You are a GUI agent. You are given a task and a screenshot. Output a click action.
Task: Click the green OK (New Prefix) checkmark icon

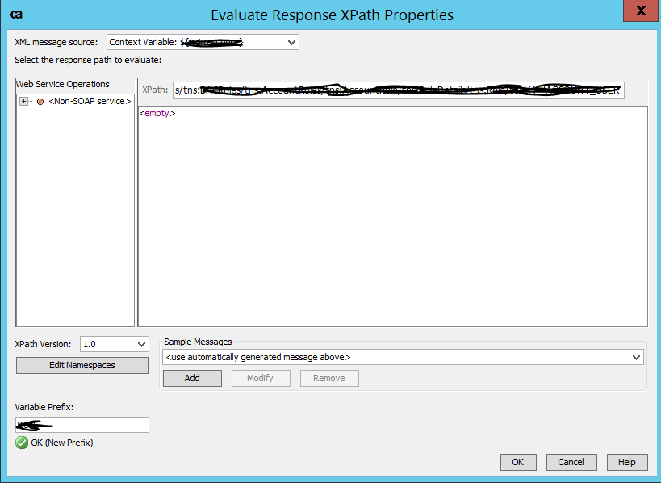pyautogui.click(x=21, y=443)
